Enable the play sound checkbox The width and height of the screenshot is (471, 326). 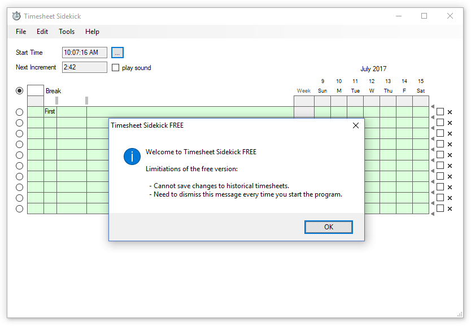115,68
